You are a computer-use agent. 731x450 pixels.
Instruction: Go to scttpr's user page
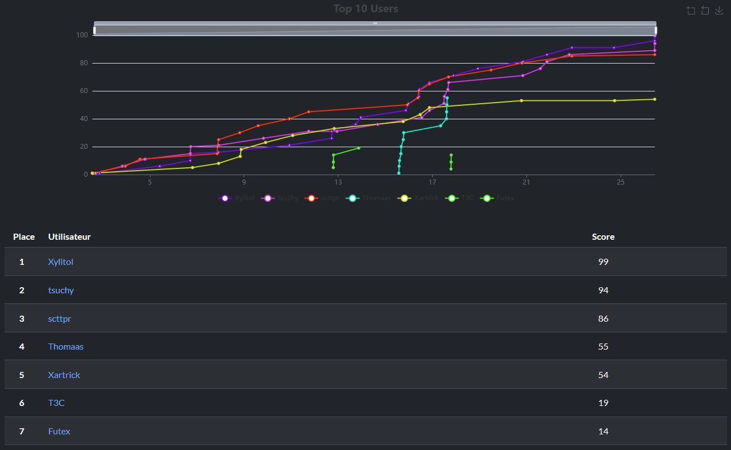click(x=60, y=319)
